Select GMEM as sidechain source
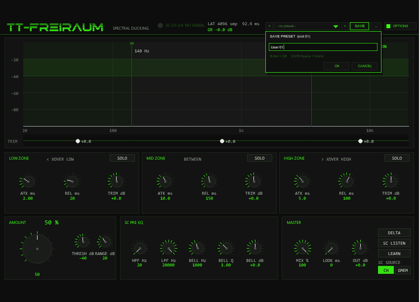This screenshot has width=420, height=302. [x=403, y=270]
